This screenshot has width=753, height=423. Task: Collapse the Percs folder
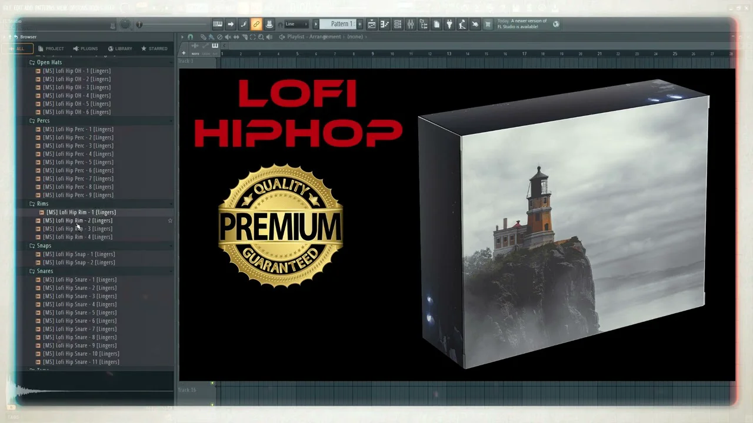click(x=32, y=121)
